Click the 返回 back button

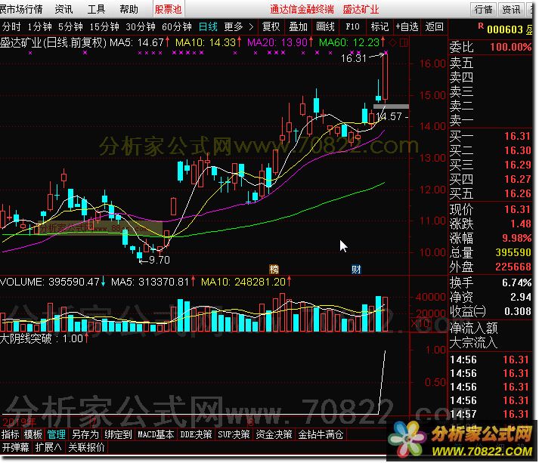pyautogui.click(x=434, y=26)
